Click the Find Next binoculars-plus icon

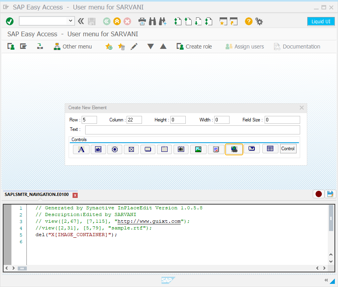162,21
